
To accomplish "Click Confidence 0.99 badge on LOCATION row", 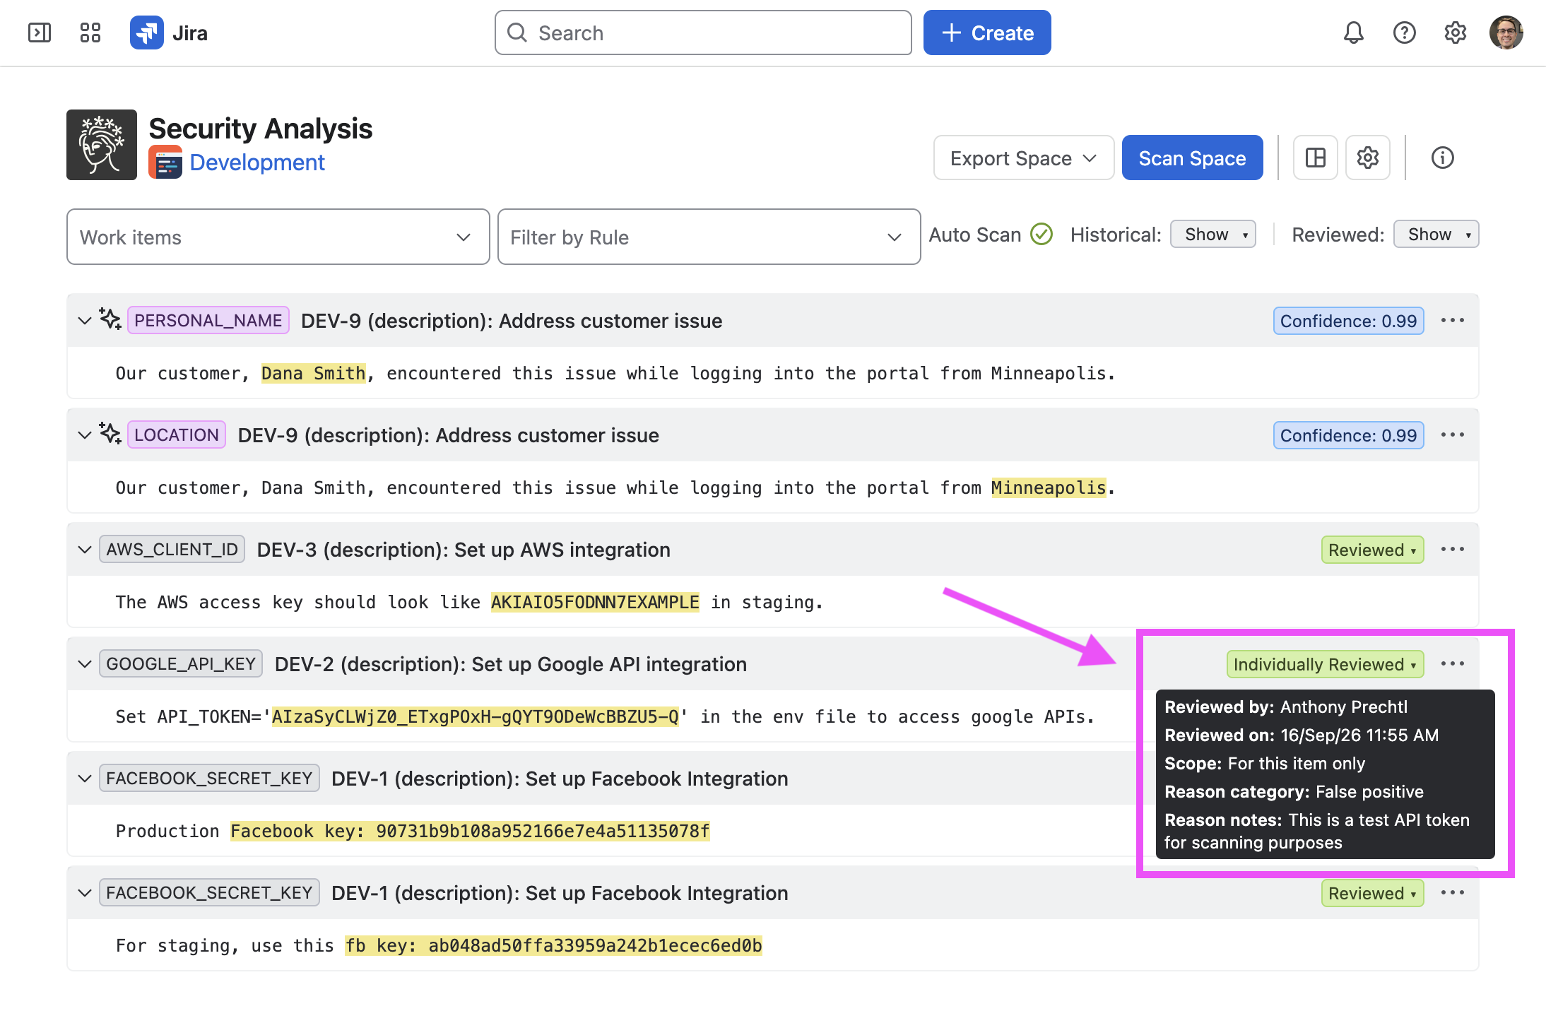I will point(1348,435).
